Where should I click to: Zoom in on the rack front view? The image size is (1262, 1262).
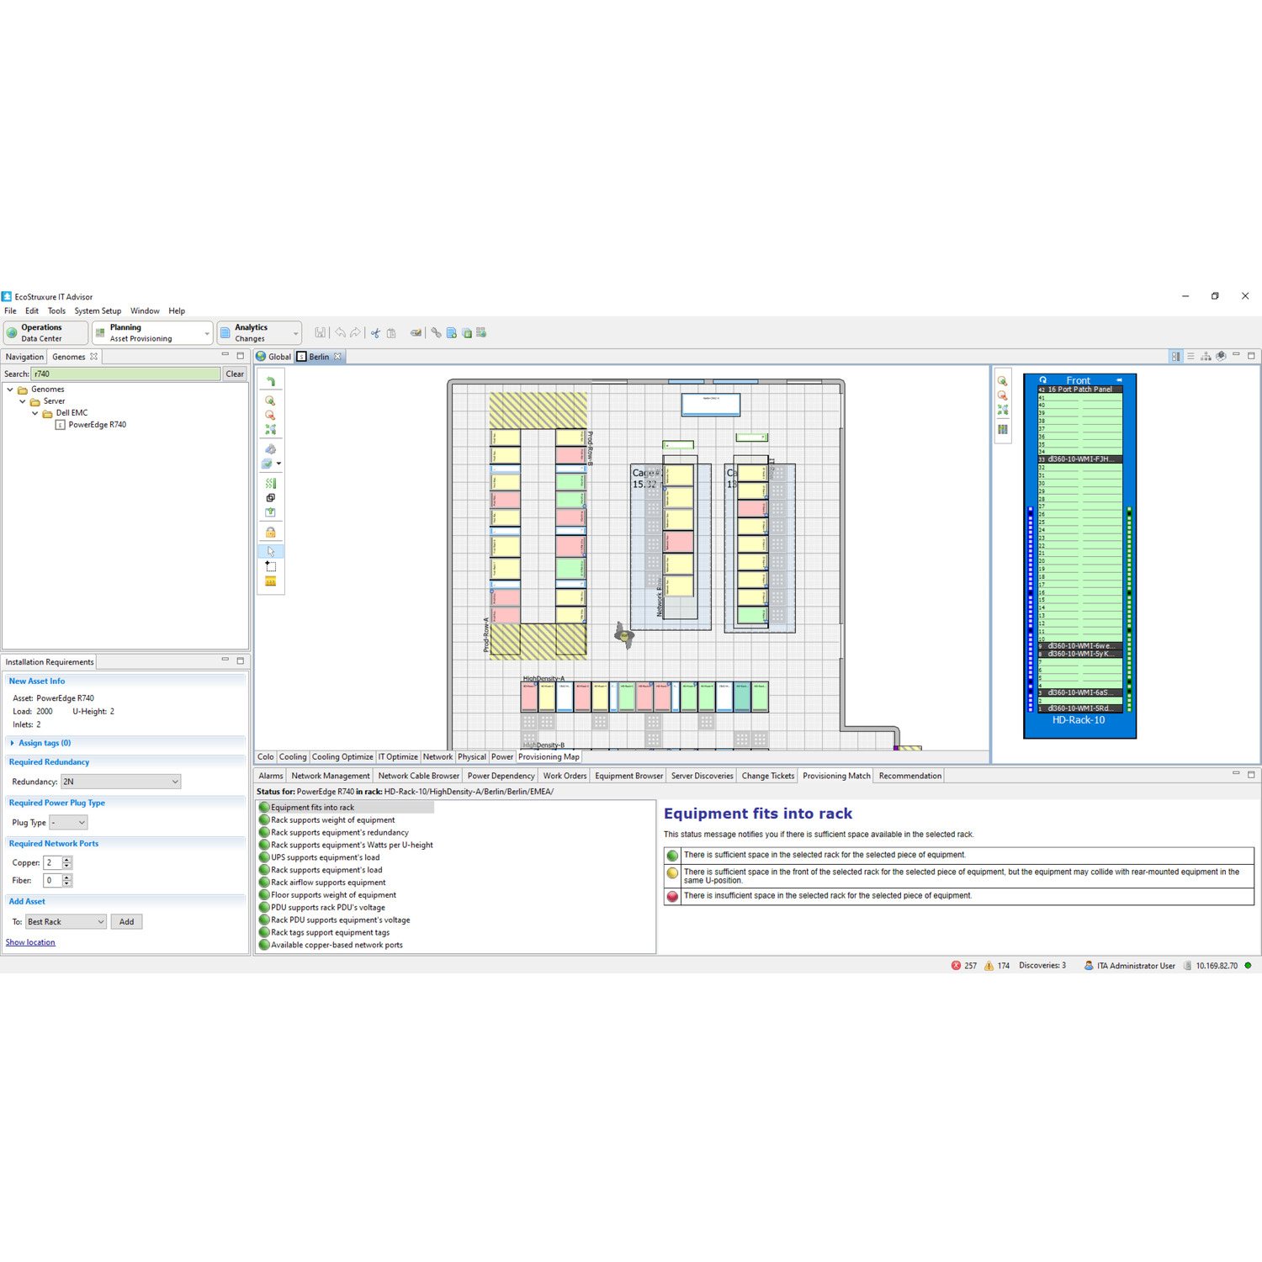[x=1002, y=381]
